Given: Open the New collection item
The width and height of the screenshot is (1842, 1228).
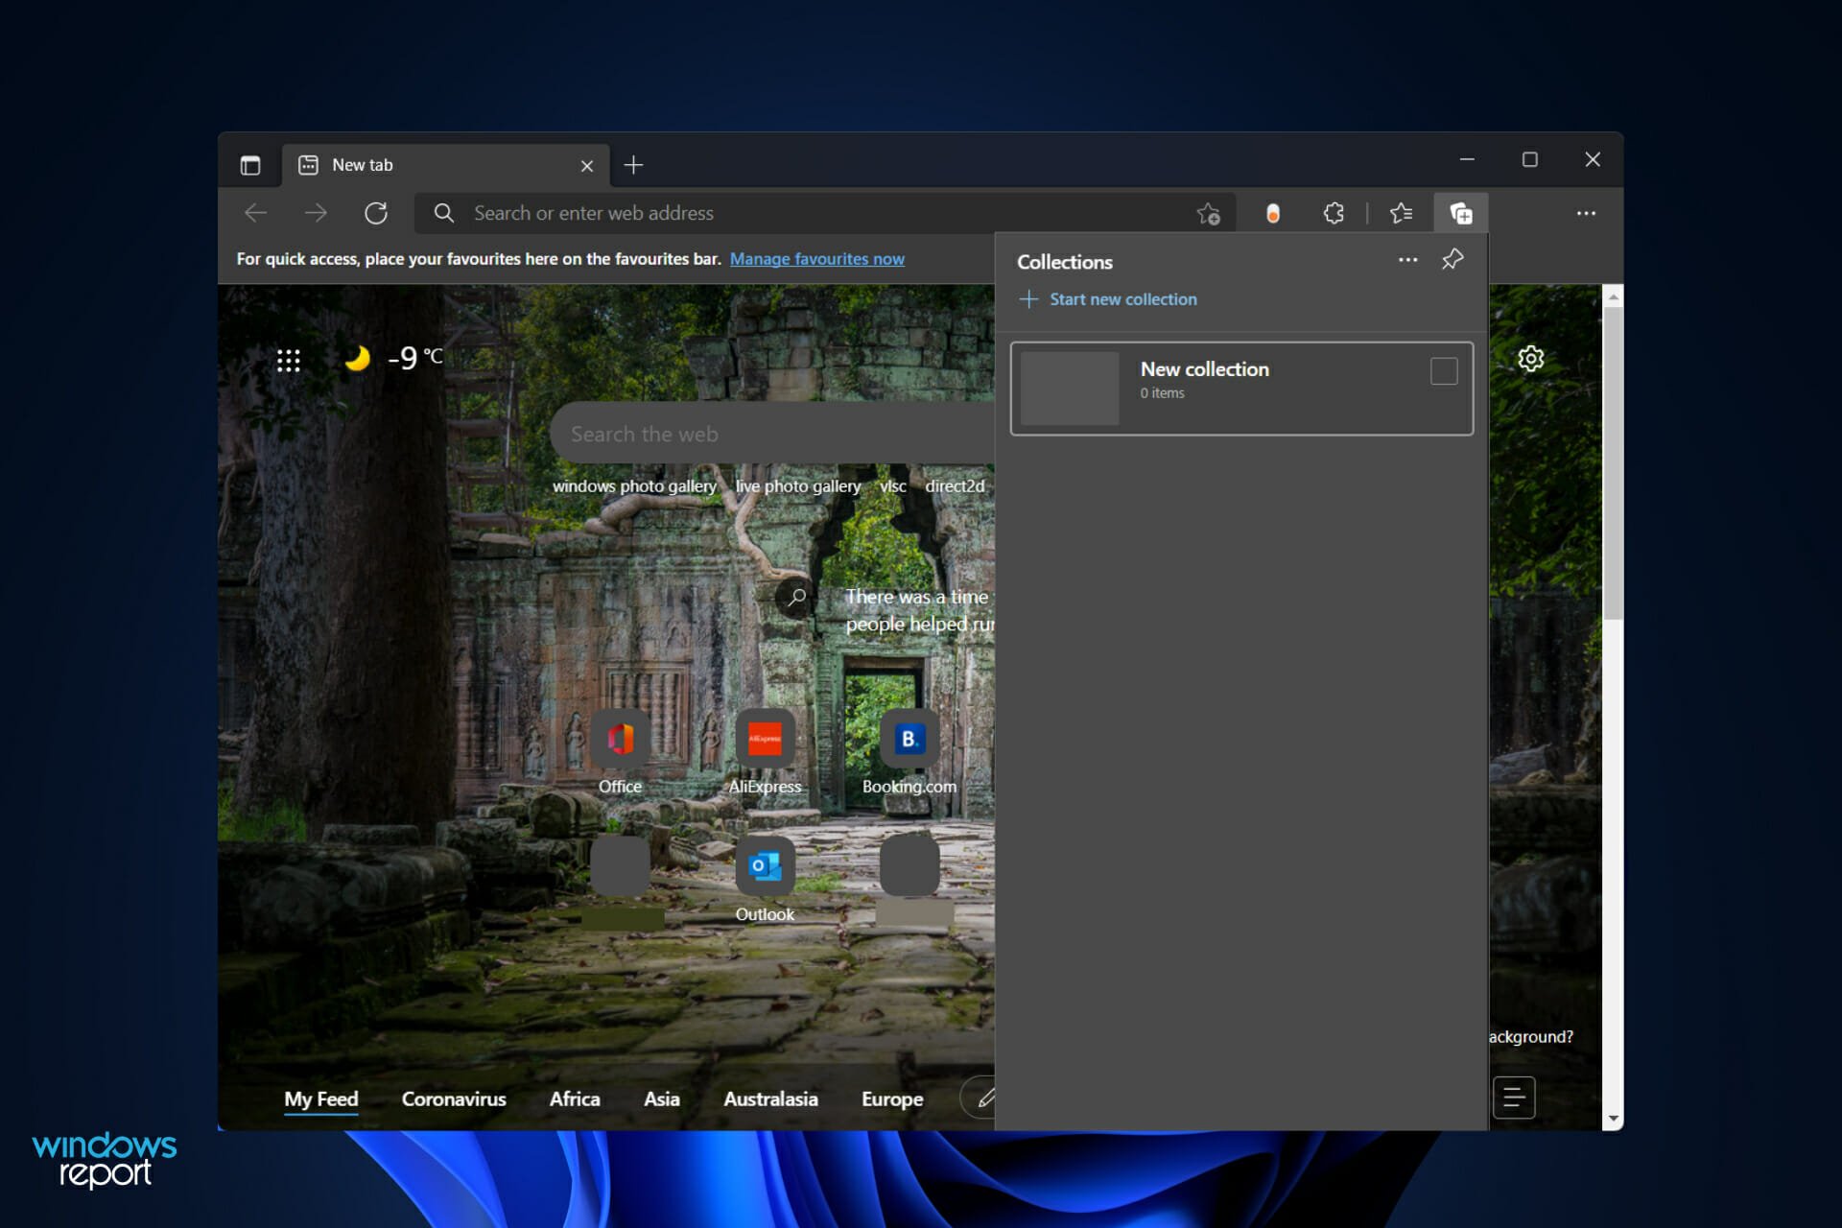Looking at the screenshot, I should pos(1241,389).
